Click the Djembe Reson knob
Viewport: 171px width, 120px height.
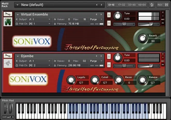click(119, 80)
